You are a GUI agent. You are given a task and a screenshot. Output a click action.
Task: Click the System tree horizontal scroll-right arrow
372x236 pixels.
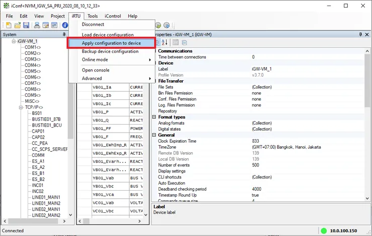pos(64,221)
